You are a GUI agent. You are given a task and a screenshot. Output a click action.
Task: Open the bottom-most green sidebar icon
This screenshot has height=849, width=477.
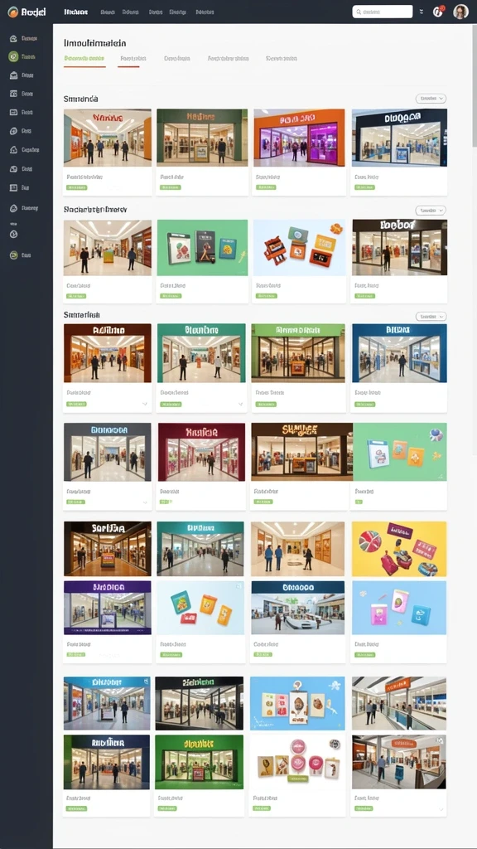tap(13, 255)
